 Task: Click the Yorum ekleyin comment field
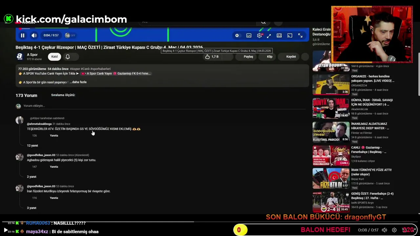(x=164, y=106)
